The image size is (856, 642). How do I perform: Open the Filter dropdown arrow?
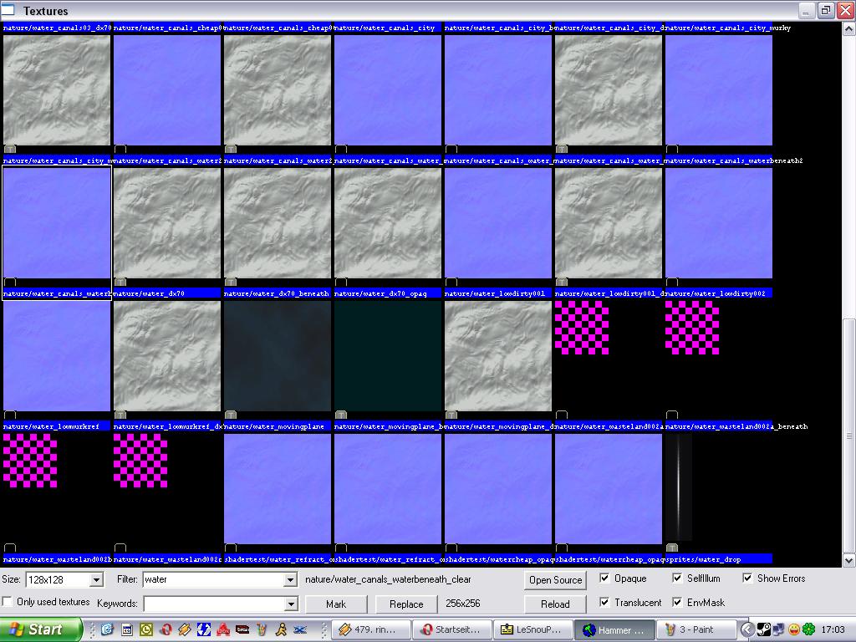coord(290,580)
